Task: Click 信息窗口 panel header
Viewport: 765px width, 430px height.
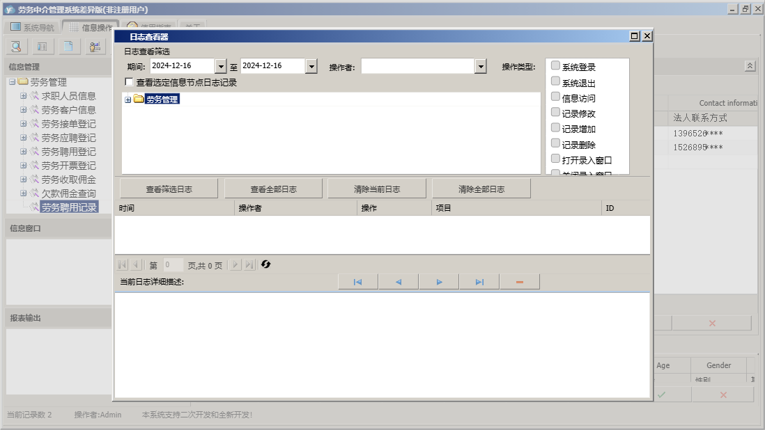Action: point(59,228)
